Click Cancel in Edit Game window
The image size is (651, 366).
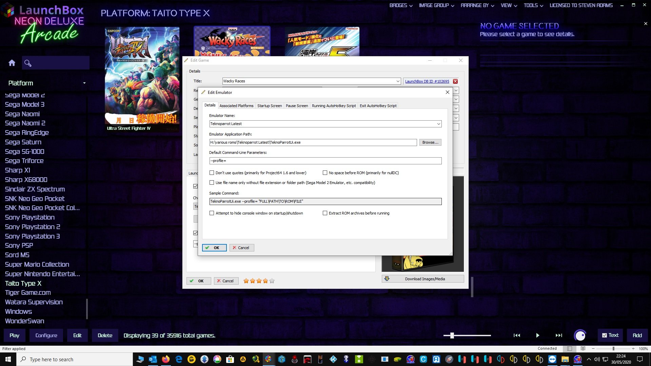tap(226, 281)
